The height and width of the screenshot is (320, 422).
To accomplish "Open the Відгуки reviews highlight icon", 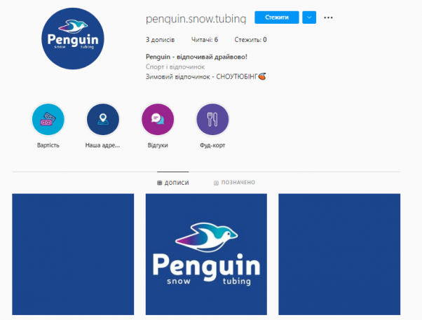I will 158,120.
